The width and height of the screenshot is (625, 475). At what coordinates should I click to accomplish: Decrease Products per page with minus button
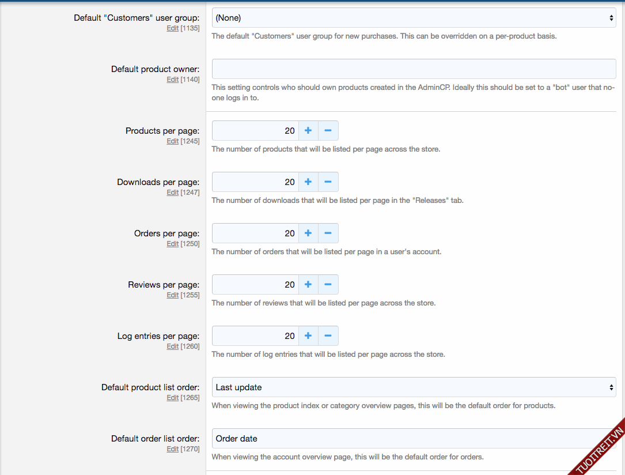(328, 131)
